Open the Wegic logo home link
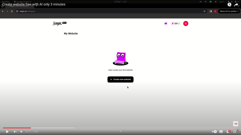Image resolution: width=241 pixels, height=135 pixels. click(x=60, y=23)
